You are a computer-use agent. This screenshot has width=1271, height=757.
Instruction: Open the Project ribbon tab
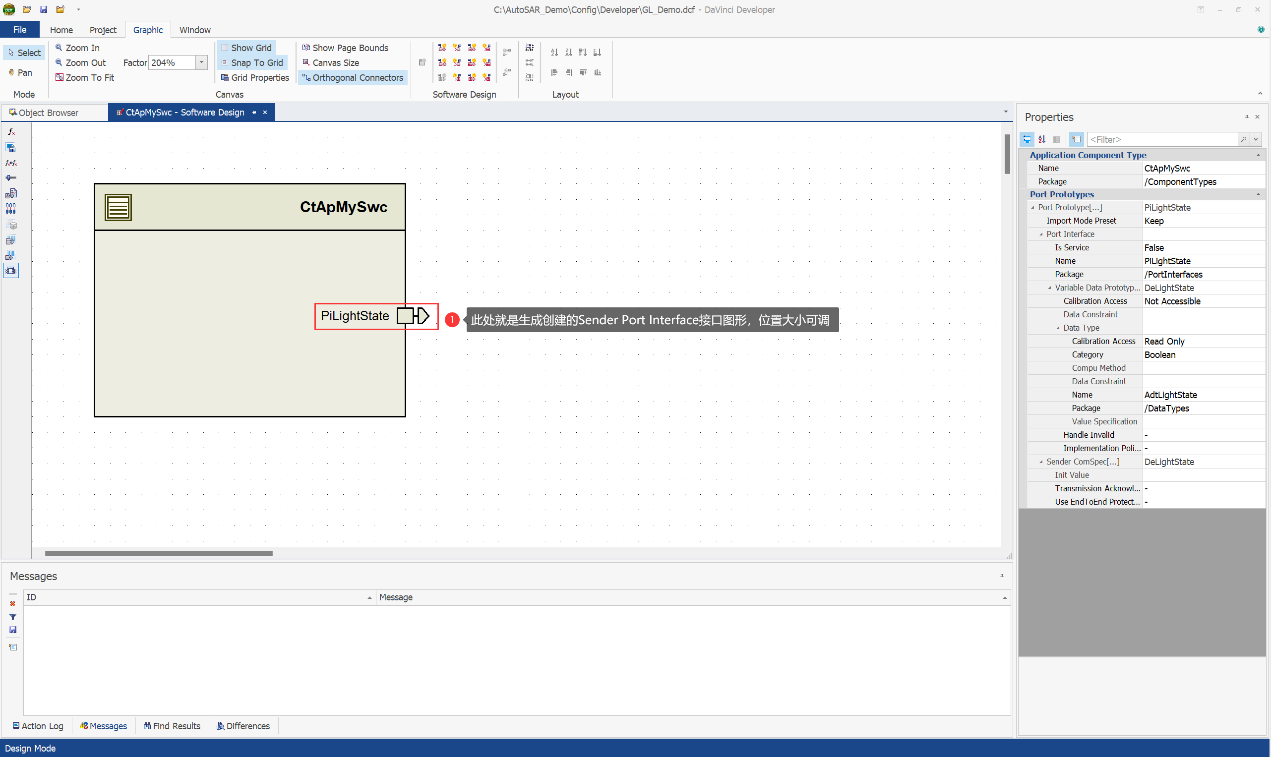pos(103,30)
